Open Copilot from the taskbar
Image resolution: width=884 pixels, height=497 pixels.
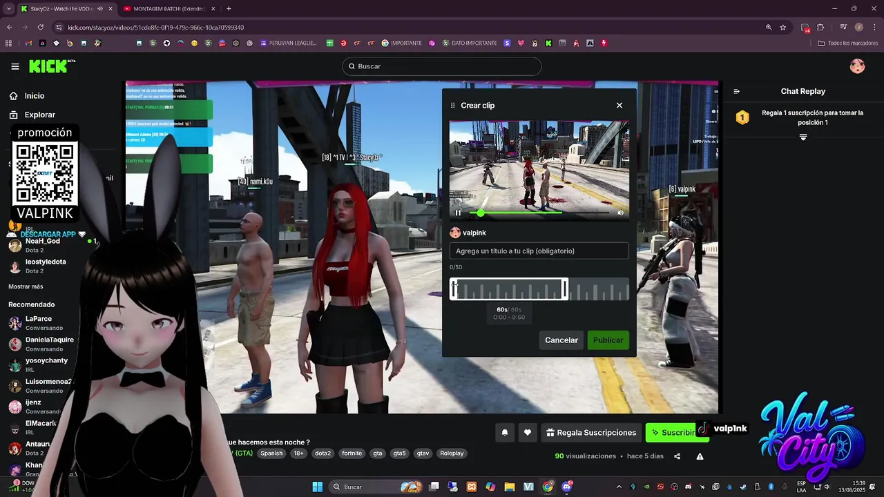click(490, 487)
